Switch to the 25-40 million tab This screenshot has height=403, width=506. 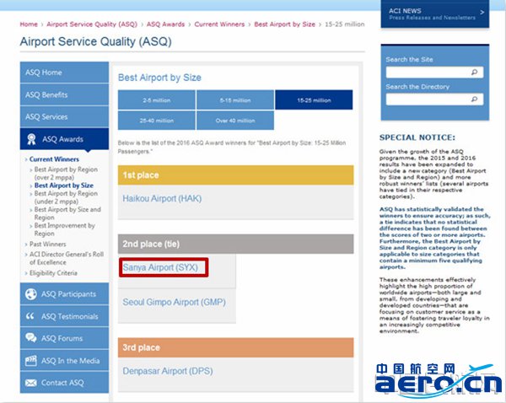(157, 121)
